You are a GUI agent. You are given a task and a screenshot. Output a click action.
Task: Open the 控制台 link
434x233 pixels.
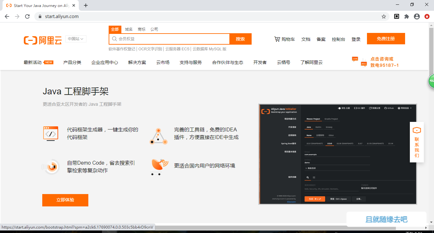coord(338,39)
